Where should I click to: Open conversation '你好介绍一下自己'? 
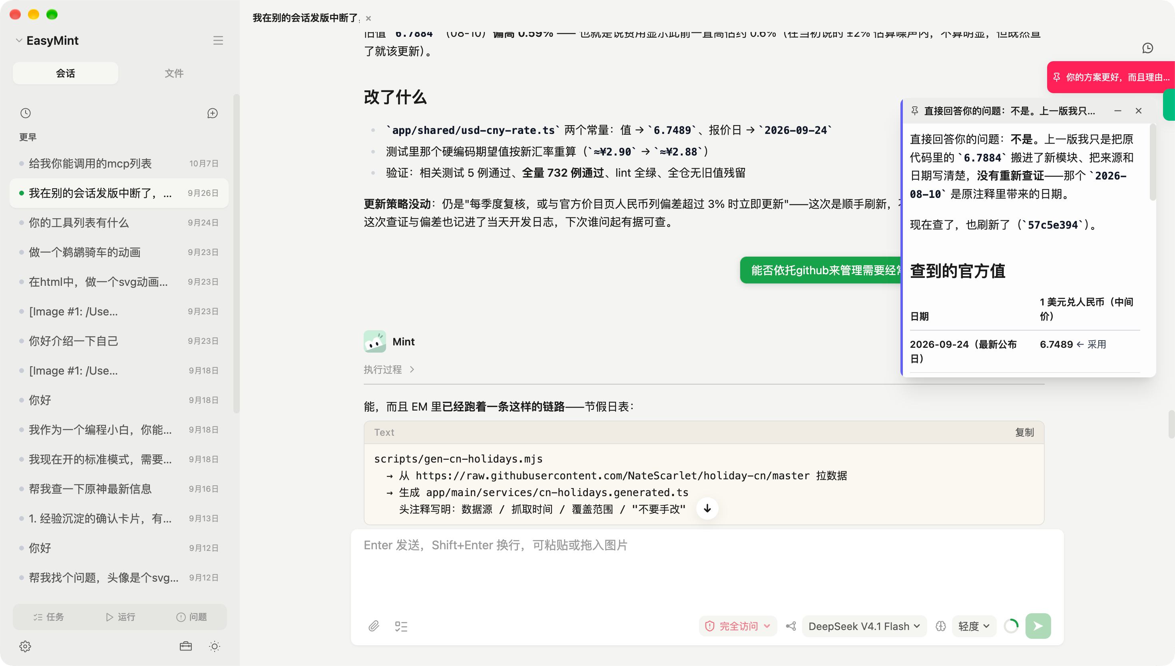pos(119,341)
